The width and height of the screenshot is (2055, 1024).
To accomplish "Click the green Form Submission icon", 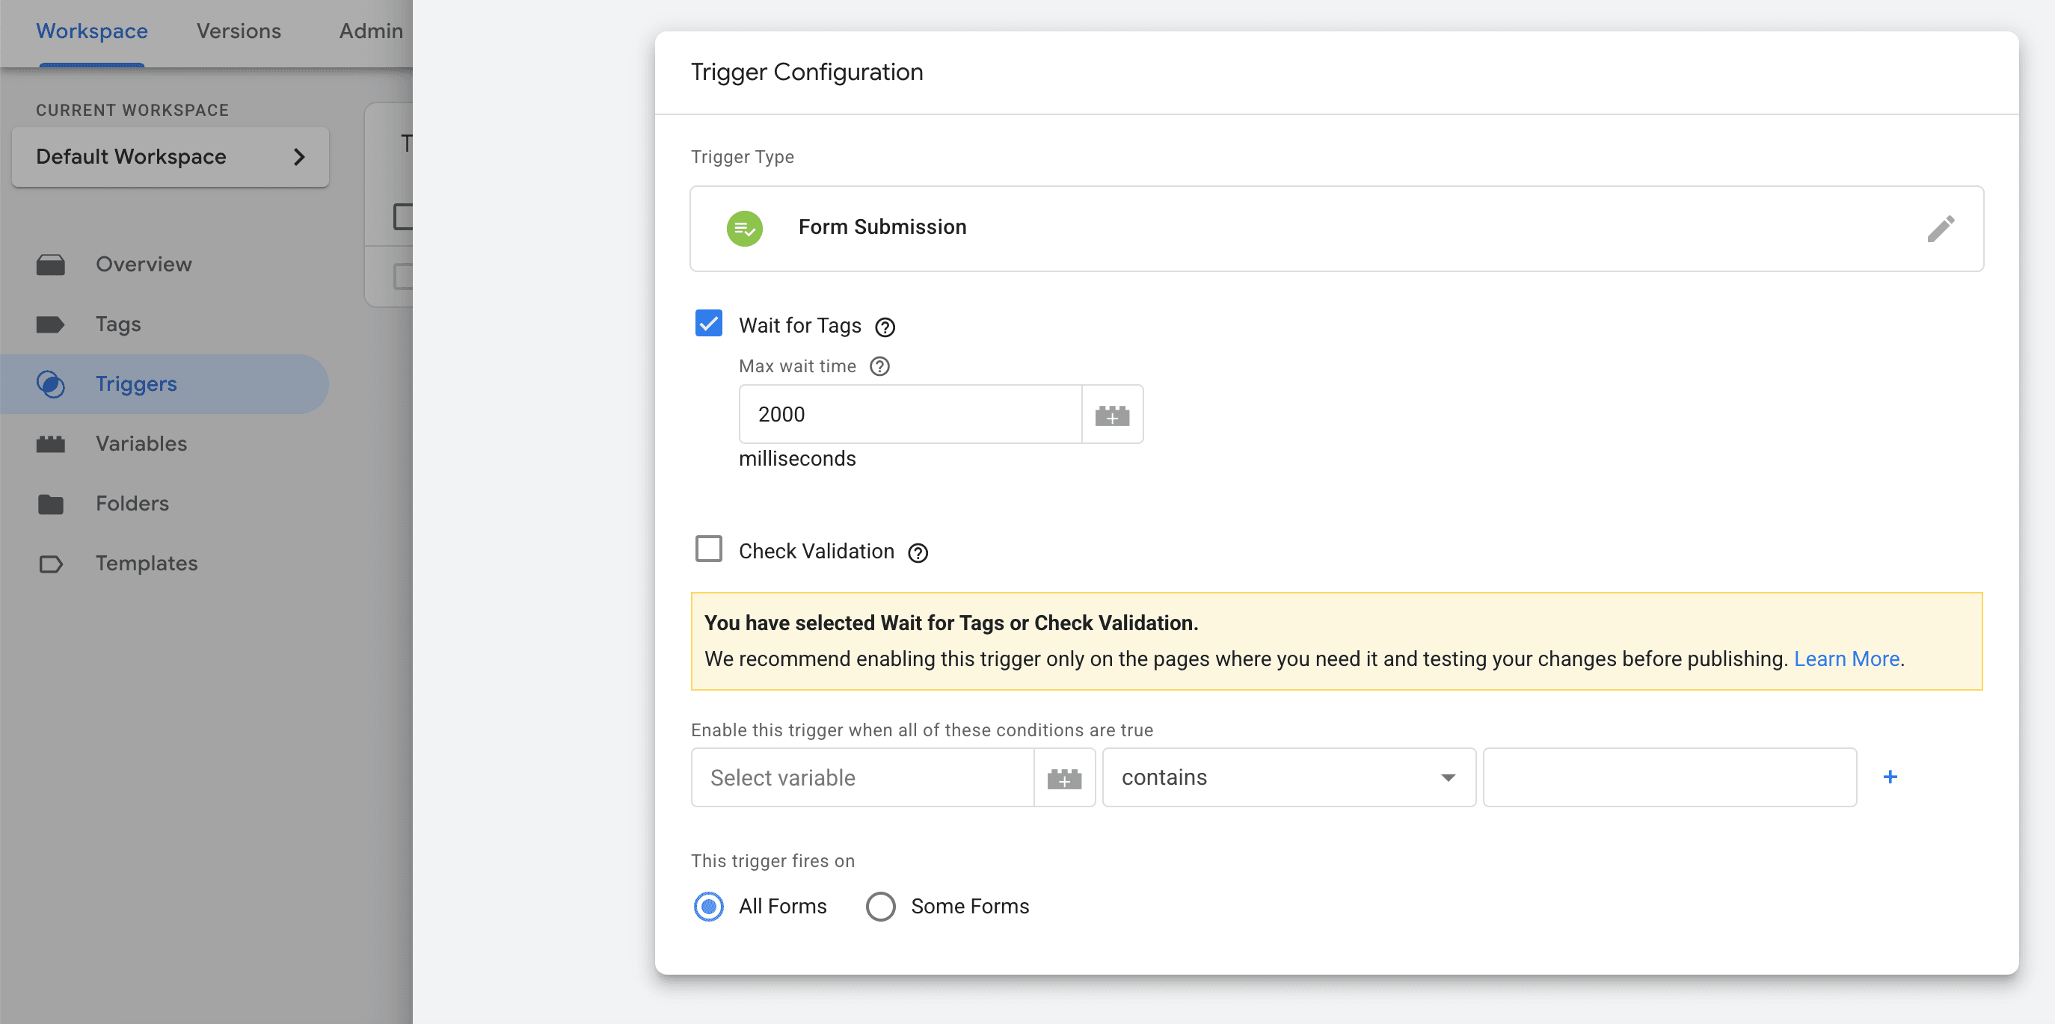I will (743, 229).
